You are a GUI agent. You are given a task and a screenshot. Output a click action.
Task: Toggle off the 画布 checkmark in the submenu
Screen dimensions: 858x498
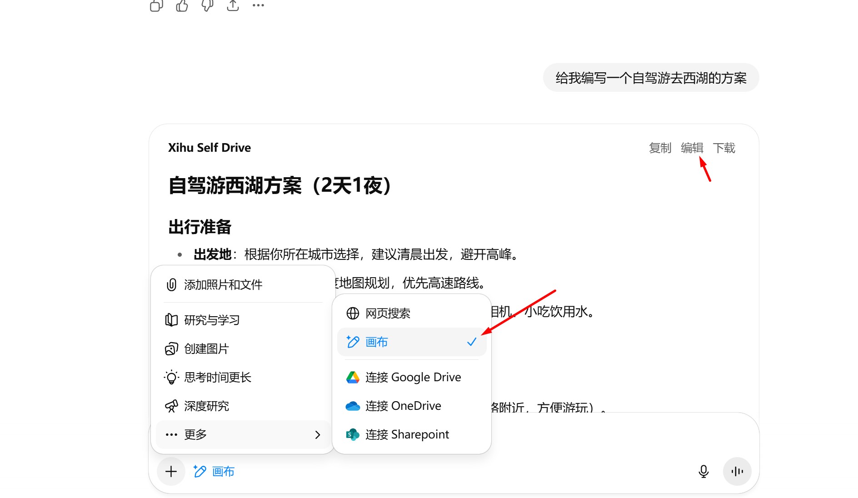(x=472, y=342)
